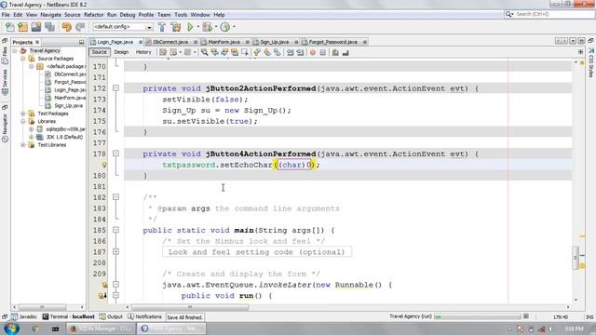The width and height of the screenshot is (596, 335).
Task: Open the Debug Project dropdown arrow
Action: coord(215,27)
